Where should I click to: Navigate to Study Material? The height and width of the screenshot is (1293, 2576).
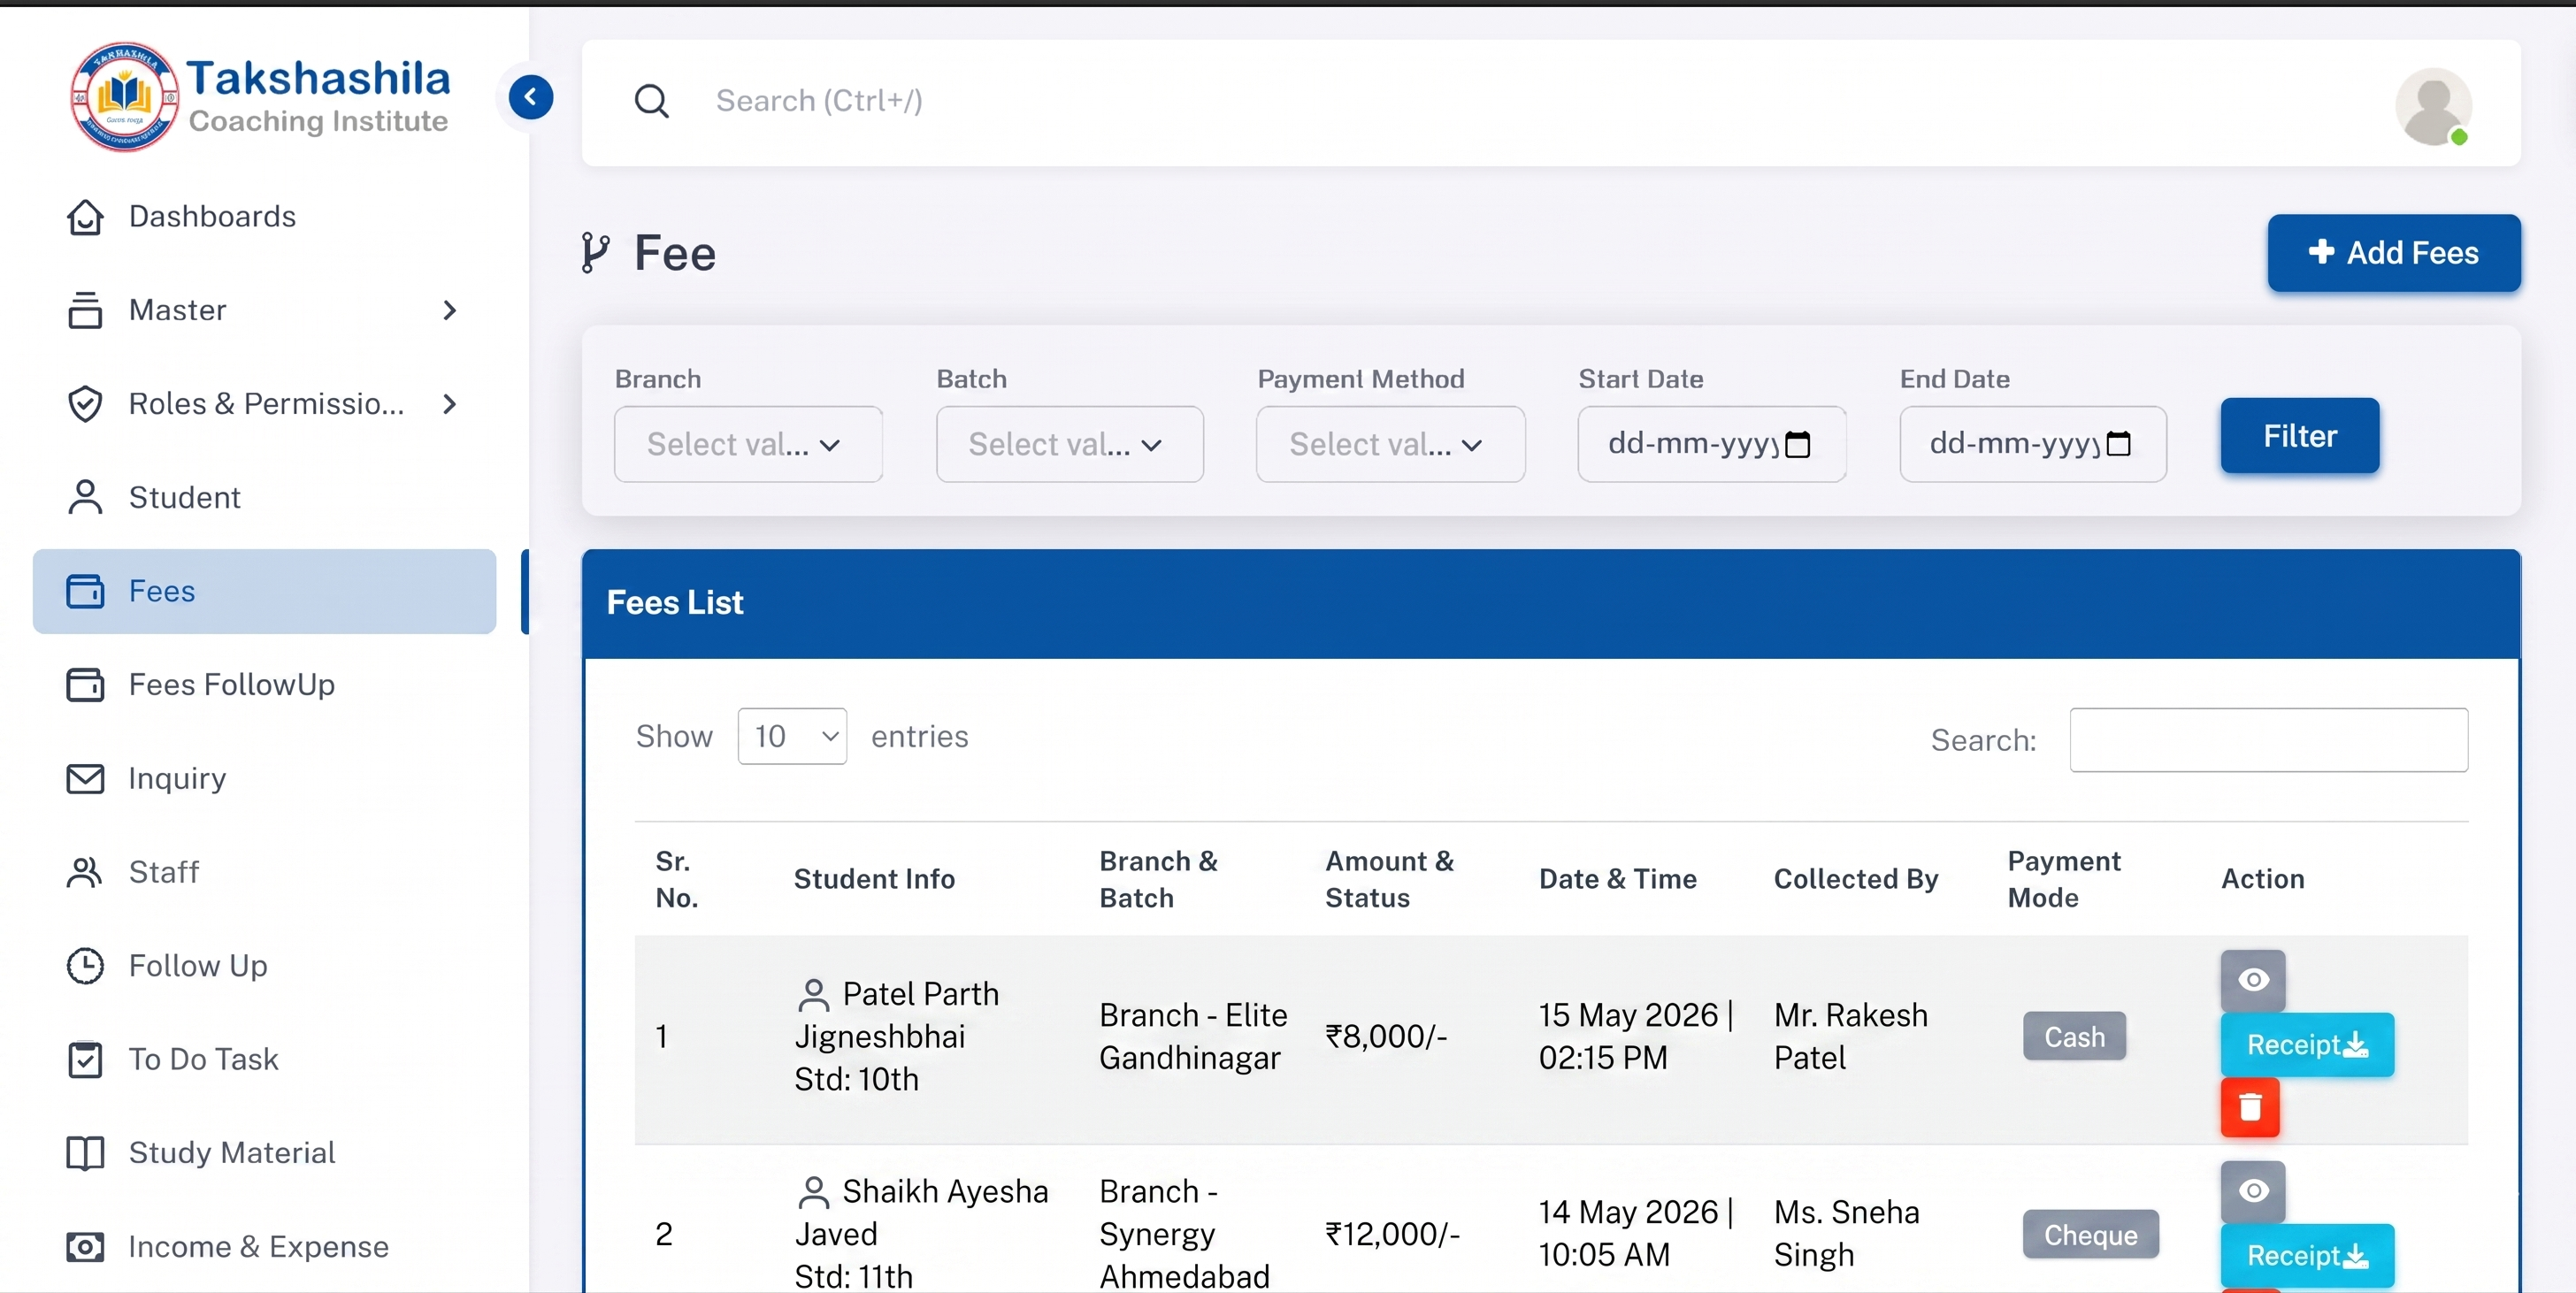coord(264,1153)
